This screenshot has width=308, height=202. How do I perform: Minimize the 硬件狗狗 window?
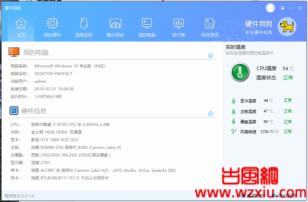point(291,8)
